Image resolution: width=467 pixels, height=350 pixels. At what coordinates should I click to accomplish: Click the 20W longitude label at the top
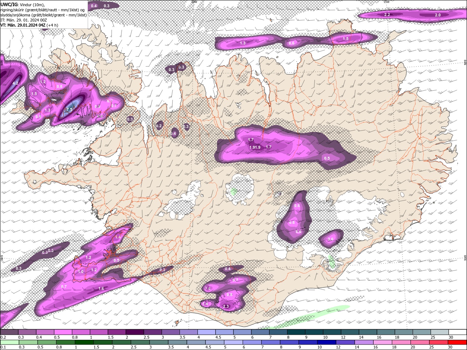(x=194, y=2)
